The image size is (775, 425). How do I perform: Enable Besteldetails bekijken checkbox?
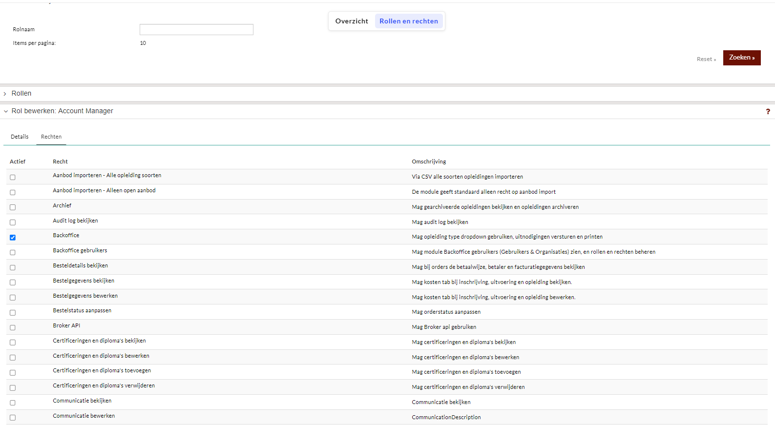[13, 268]
